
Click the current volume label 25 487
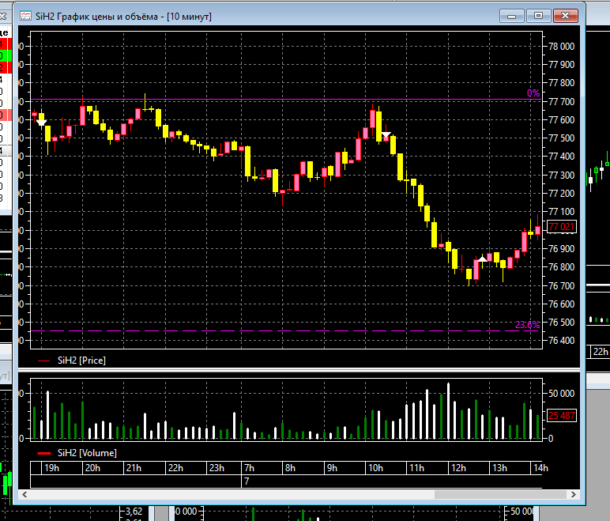(561, 416)
